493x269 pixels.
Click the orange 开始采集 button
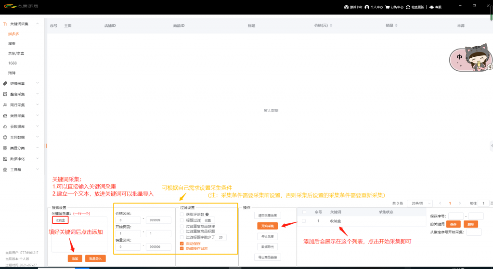(x=268, y=226)
